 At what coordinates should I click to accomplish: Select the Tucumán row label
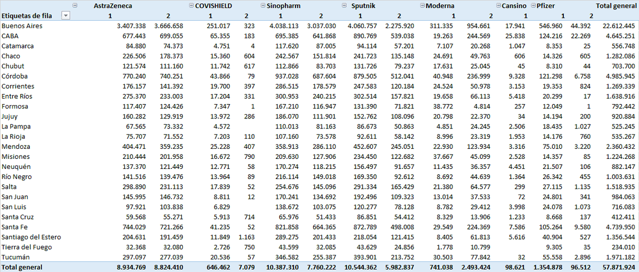(16, 257)
